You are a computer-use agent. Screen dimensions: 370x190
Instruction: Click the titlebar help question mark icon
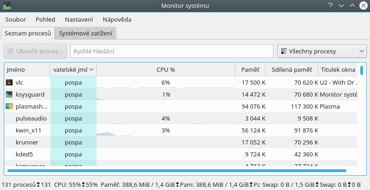pos(331,6)
